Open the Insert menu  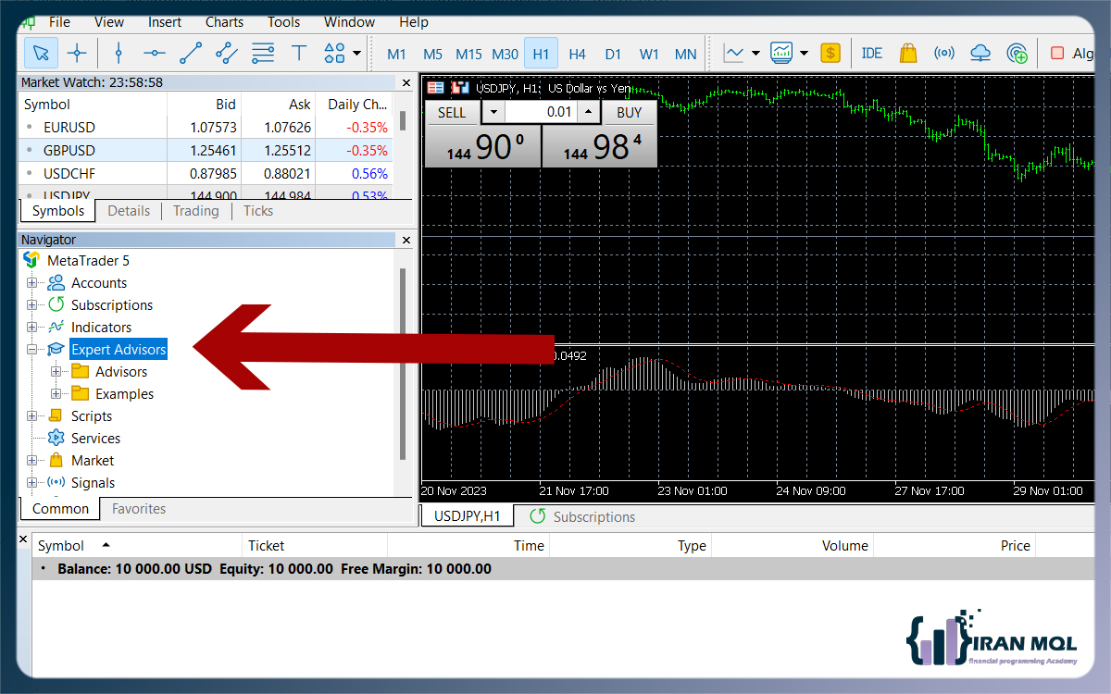pos(165,21)
